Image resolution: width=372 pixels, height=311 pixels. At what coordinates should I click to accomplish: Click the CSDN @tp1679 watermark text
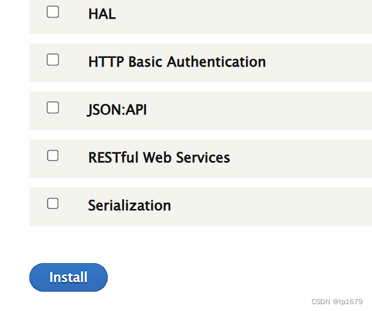[337, 302]
